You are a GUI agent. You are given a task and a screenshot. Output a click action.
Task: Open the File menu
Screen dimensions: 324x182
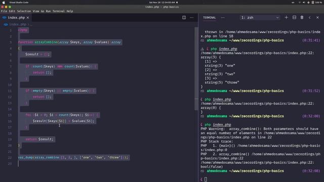(4, 11)
